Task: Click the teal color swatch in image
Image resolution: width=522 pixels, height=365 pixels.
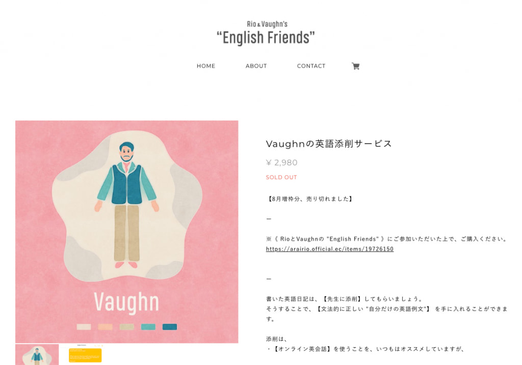Action: pos(148,327)
